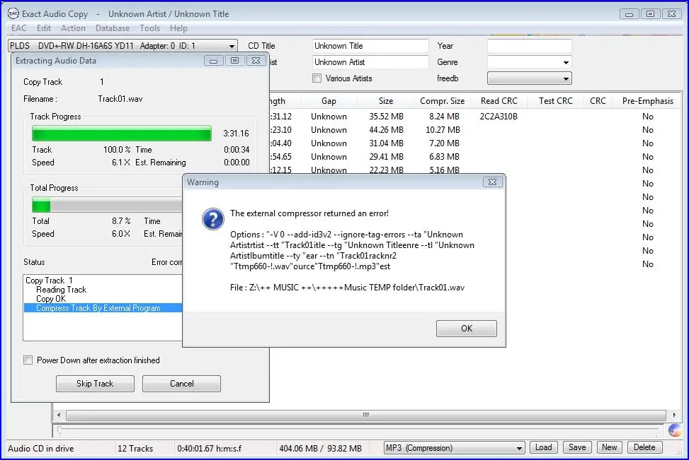Select the Reading Track status line
Viewport: 689px width, 460px height.
[61, 290]
